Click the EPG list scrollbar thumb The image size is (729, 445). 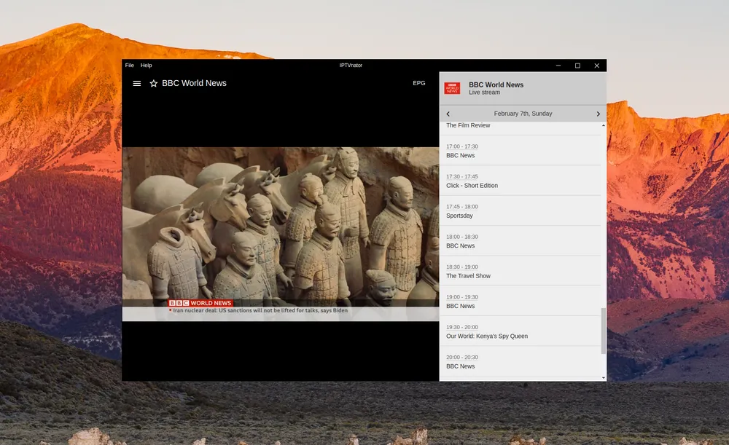pyautogui.click(x=603, y=331)
